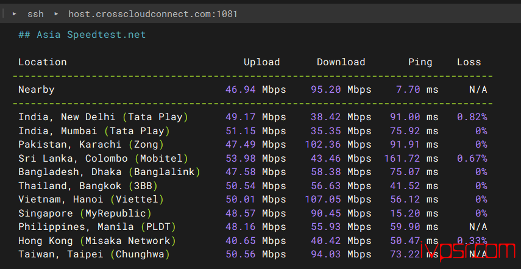The image size is (521, 269).
Task: Click the host.crosscloudconnect.com:1081 breadcrumb
Action: [x=153, y=14]
